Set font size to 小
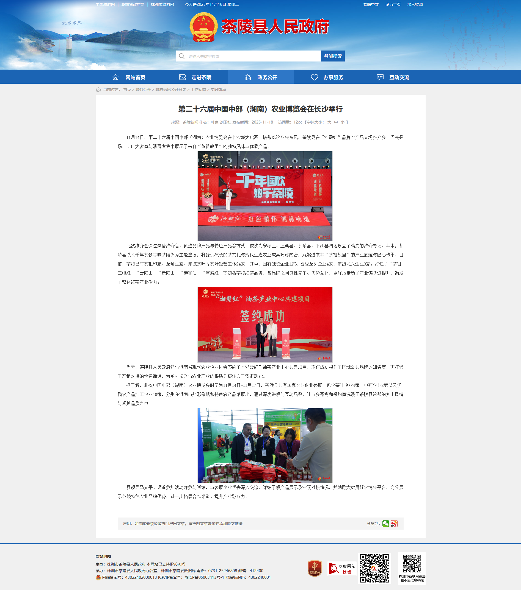 342,122
